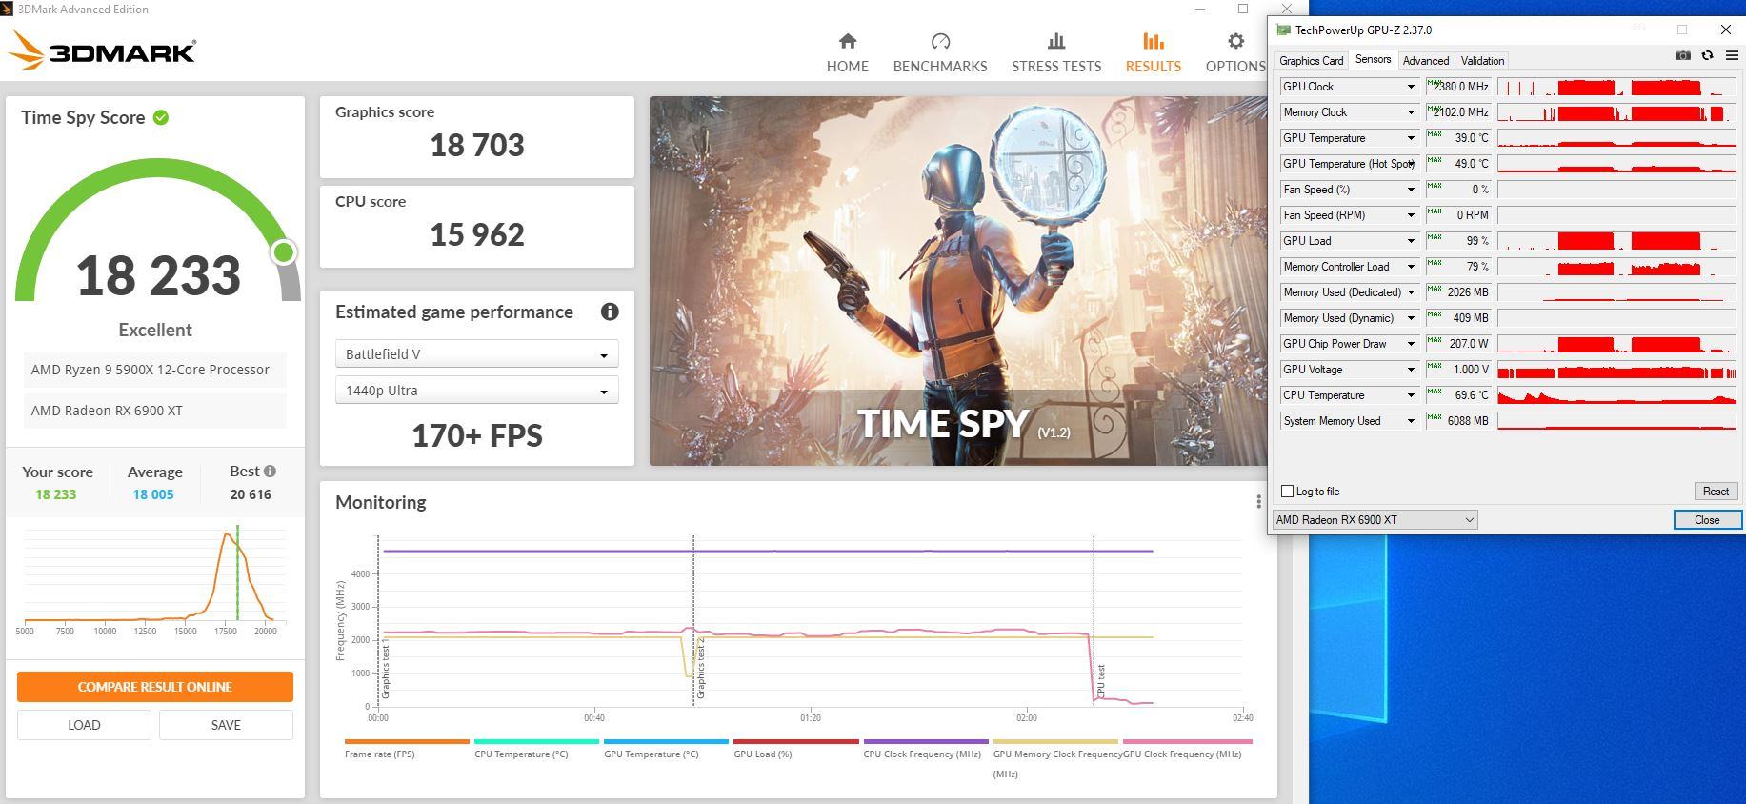
Task: Click the GPU-Z title bar app icon
Action: pos(1283,30)
